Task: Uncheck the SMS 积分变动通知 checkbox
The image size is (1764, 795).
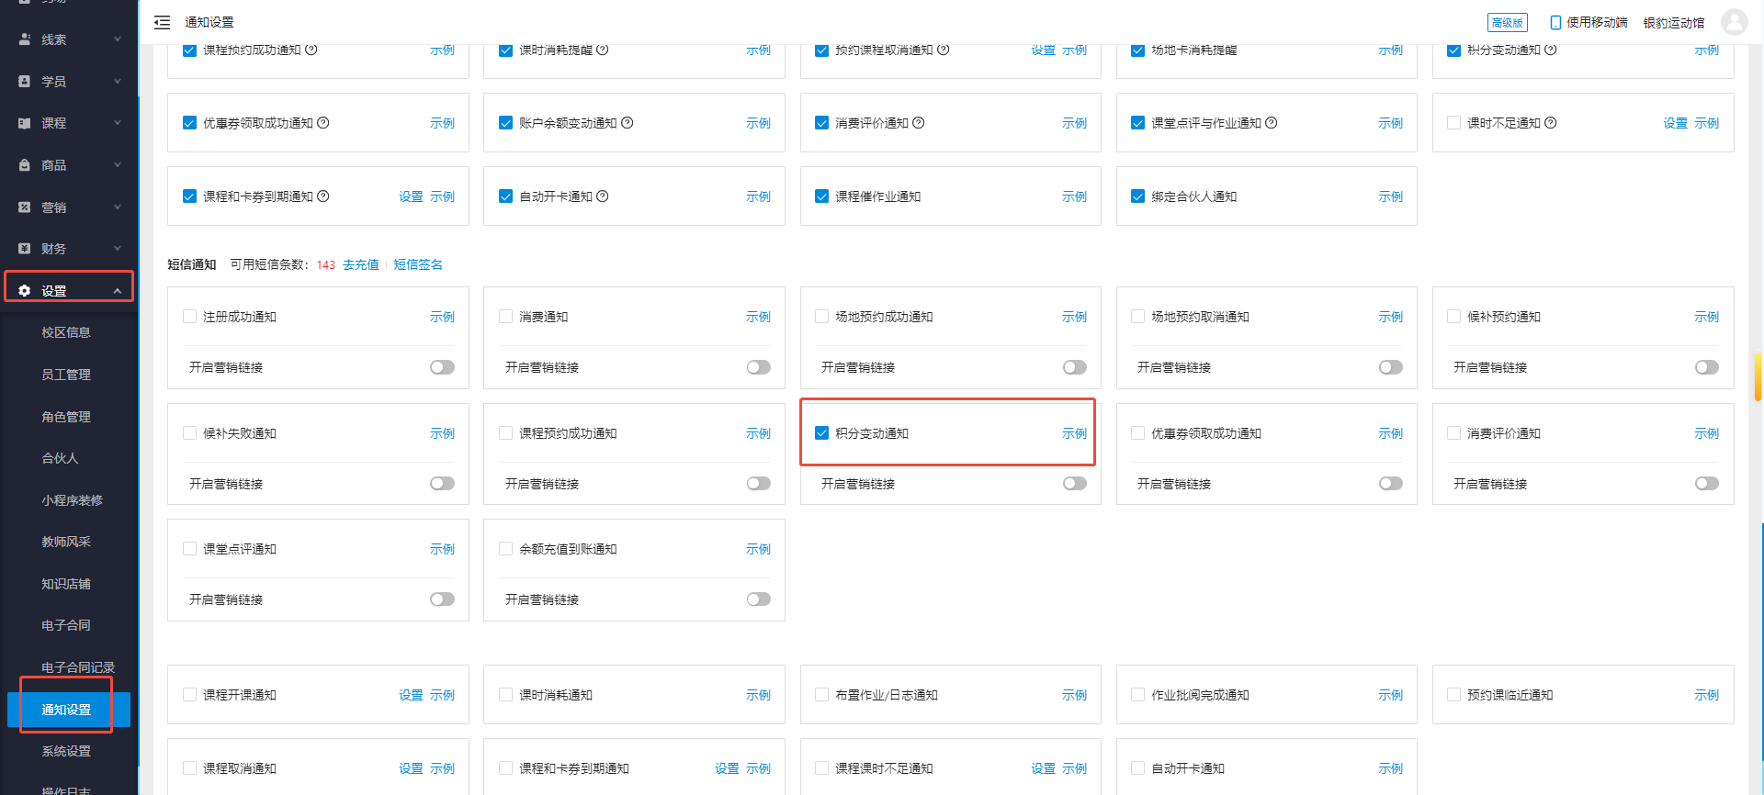Action: [x=821, y=433]
